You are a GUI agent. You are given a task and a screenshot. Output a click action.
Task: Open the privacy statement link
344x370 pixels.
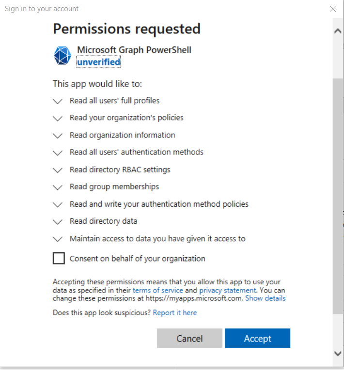pos(228,290)
